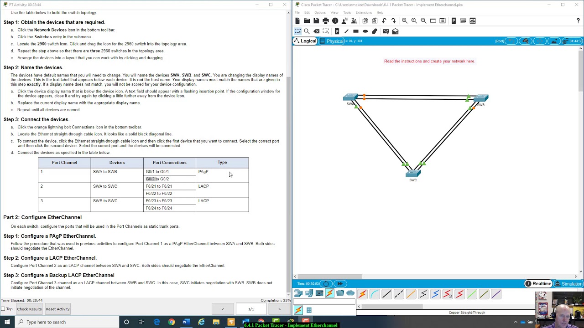The image size is (584, 328).
Task: Click the Check Results button
Action: [x=29, y=309]
